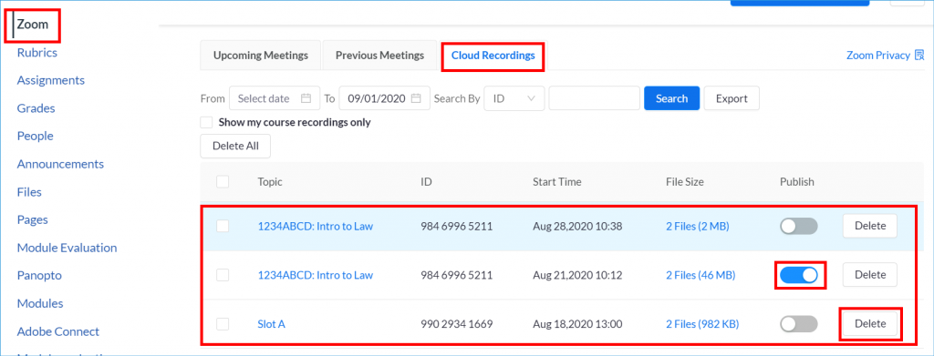Open Panopto in sidebar
The height and width of the screenshot is (356, 934).
[x=39, y=275]
